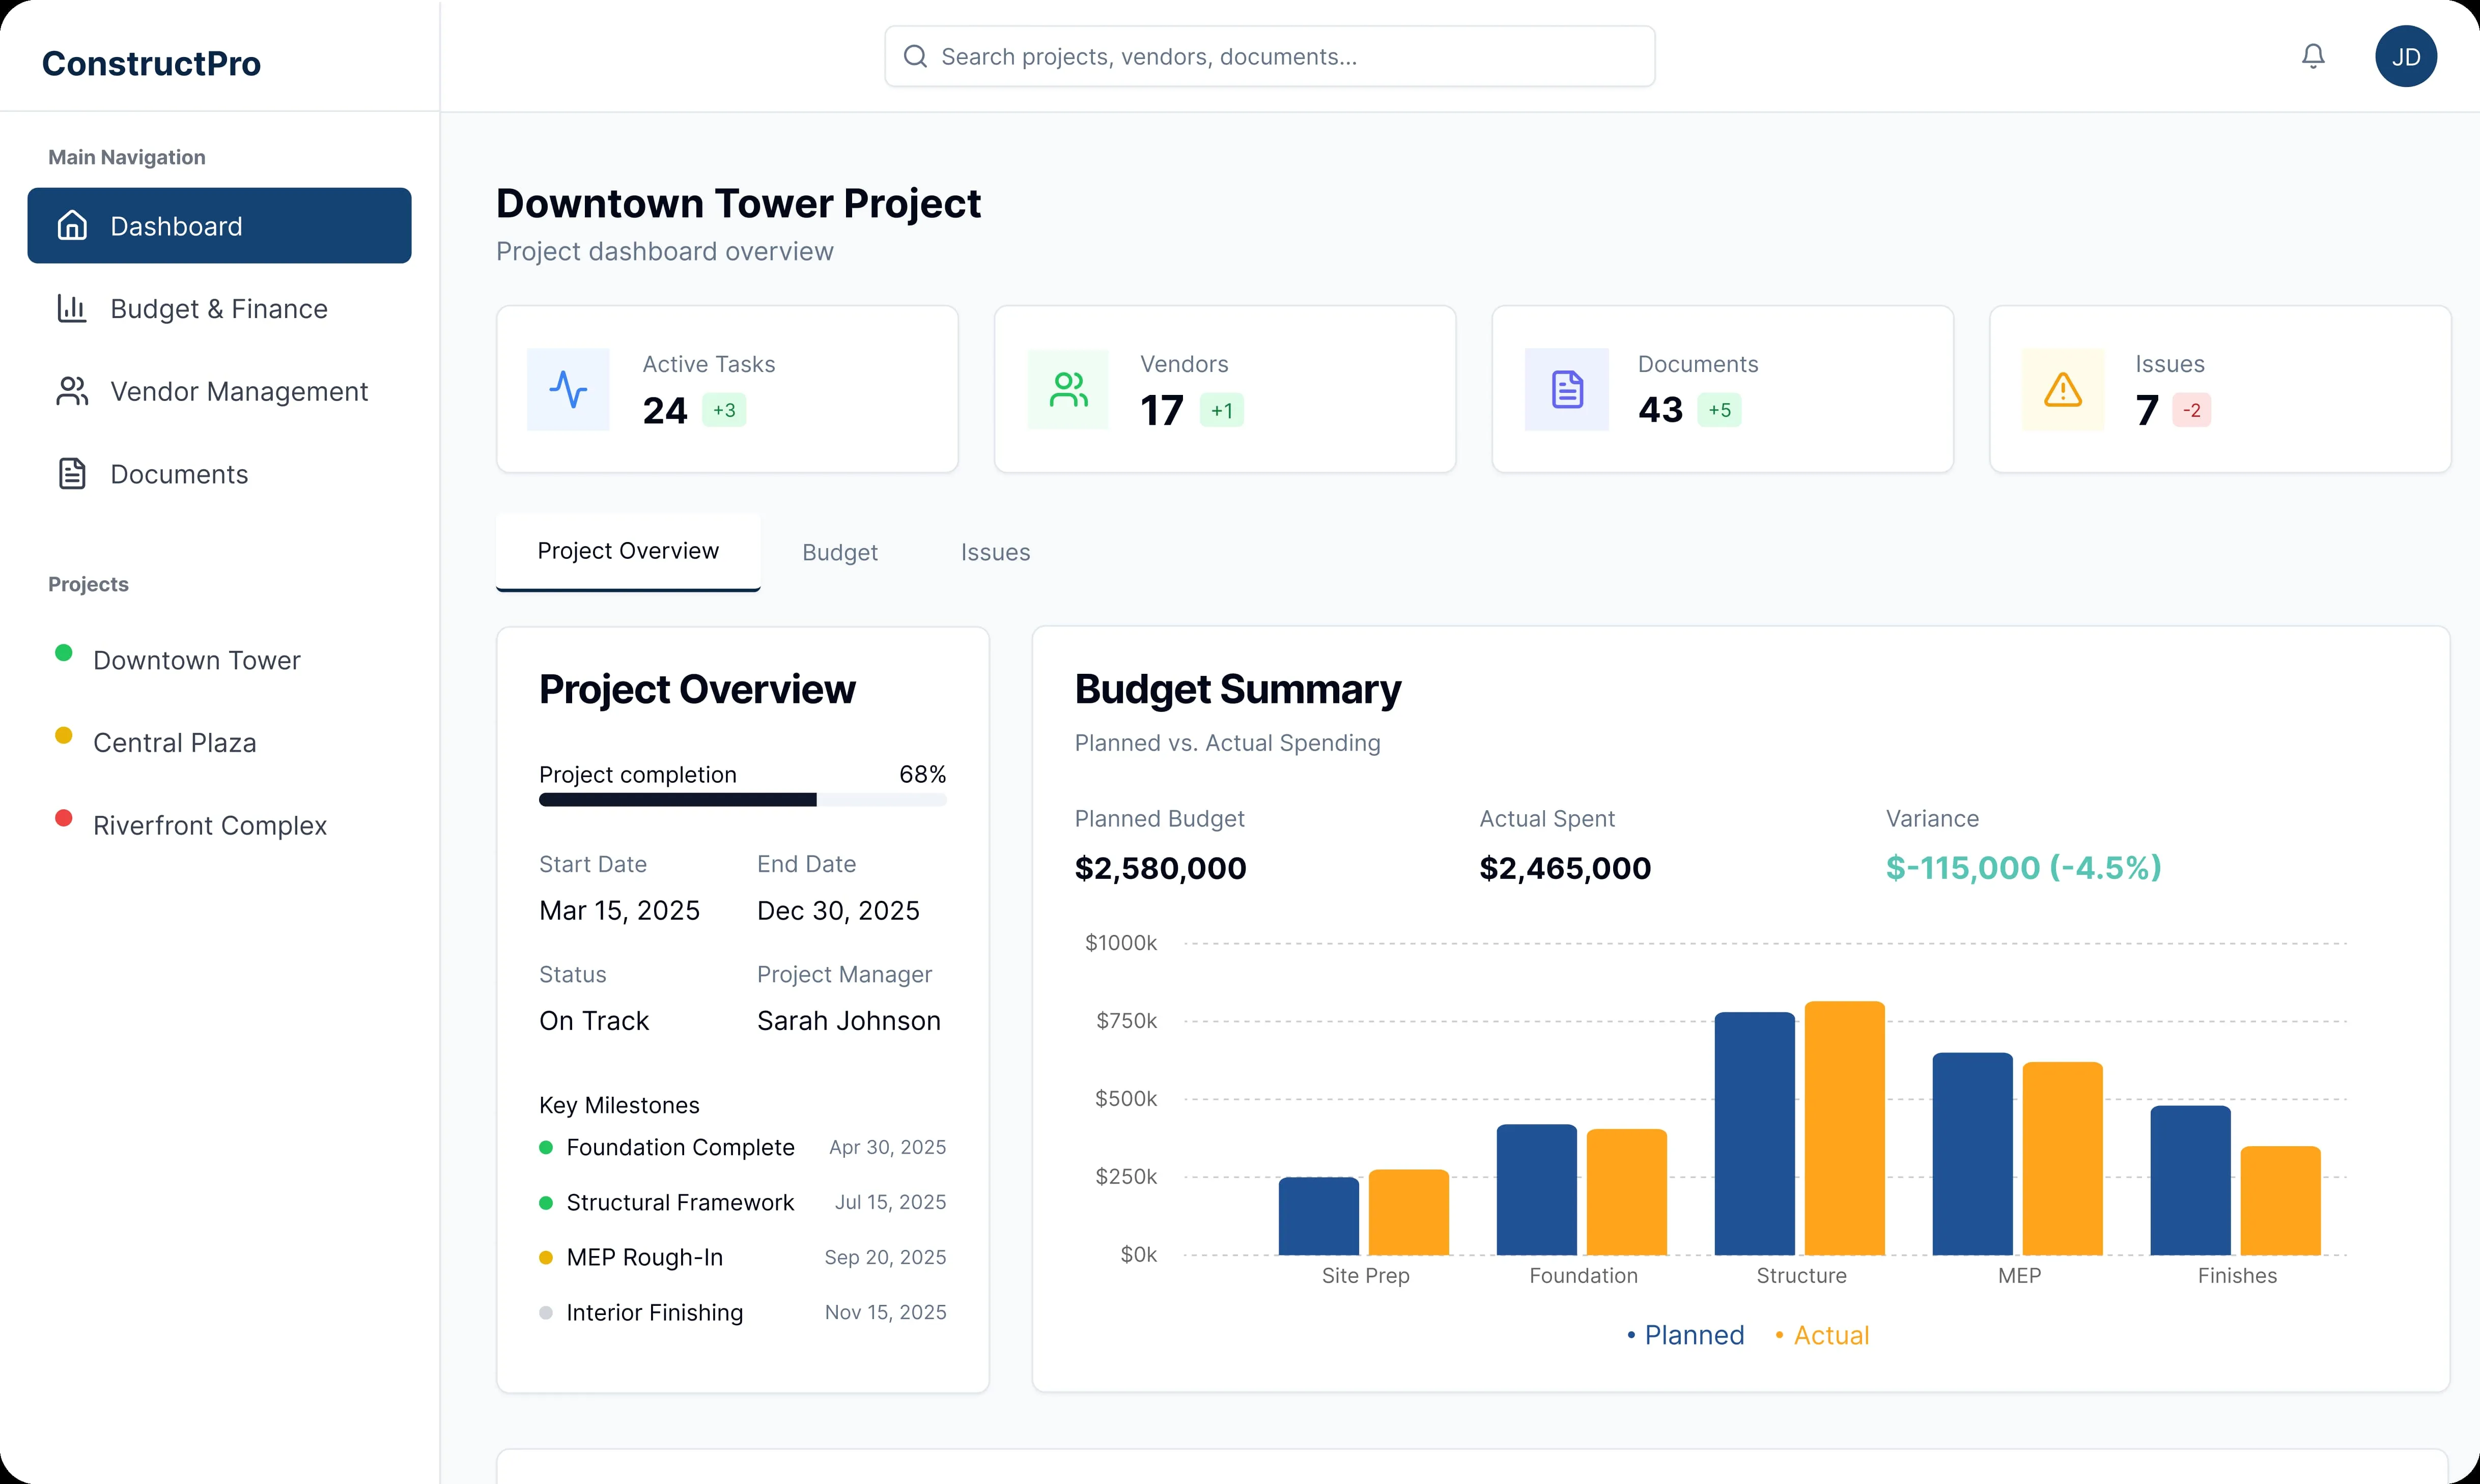Open the JD user avatar
Screen dimensions: 2480x1484
pyautogui.click(x=2406, y=56)
